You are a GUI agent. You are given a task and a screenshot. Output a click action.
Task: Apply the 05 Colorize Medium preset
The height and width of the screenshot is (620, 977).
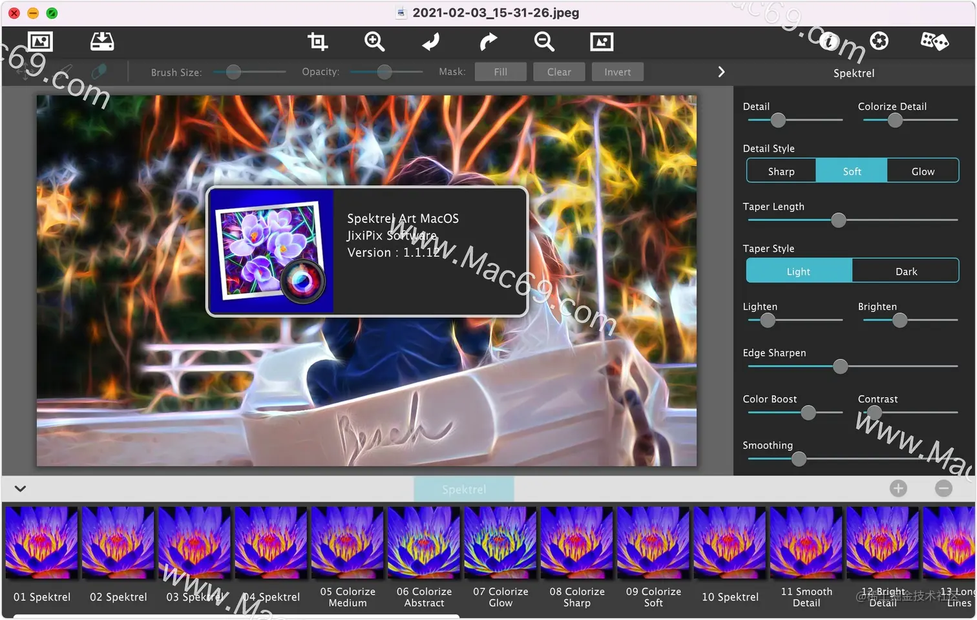348,542
